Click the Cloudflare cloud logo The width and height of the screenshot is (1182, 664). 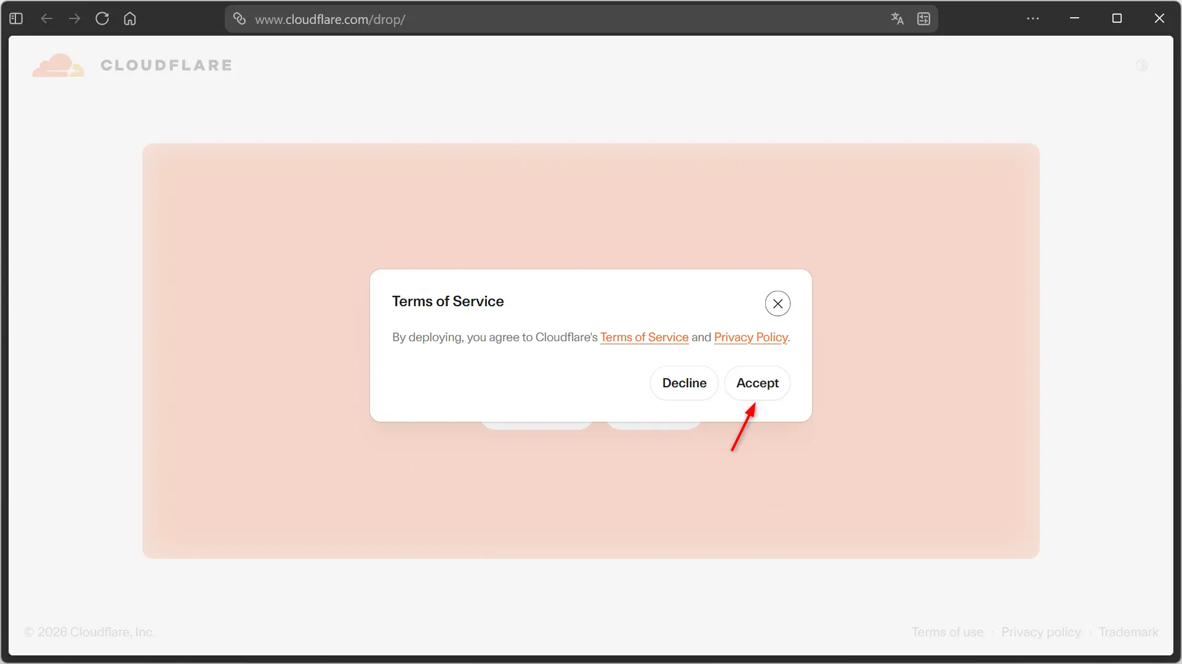click(x=58, y=65)
